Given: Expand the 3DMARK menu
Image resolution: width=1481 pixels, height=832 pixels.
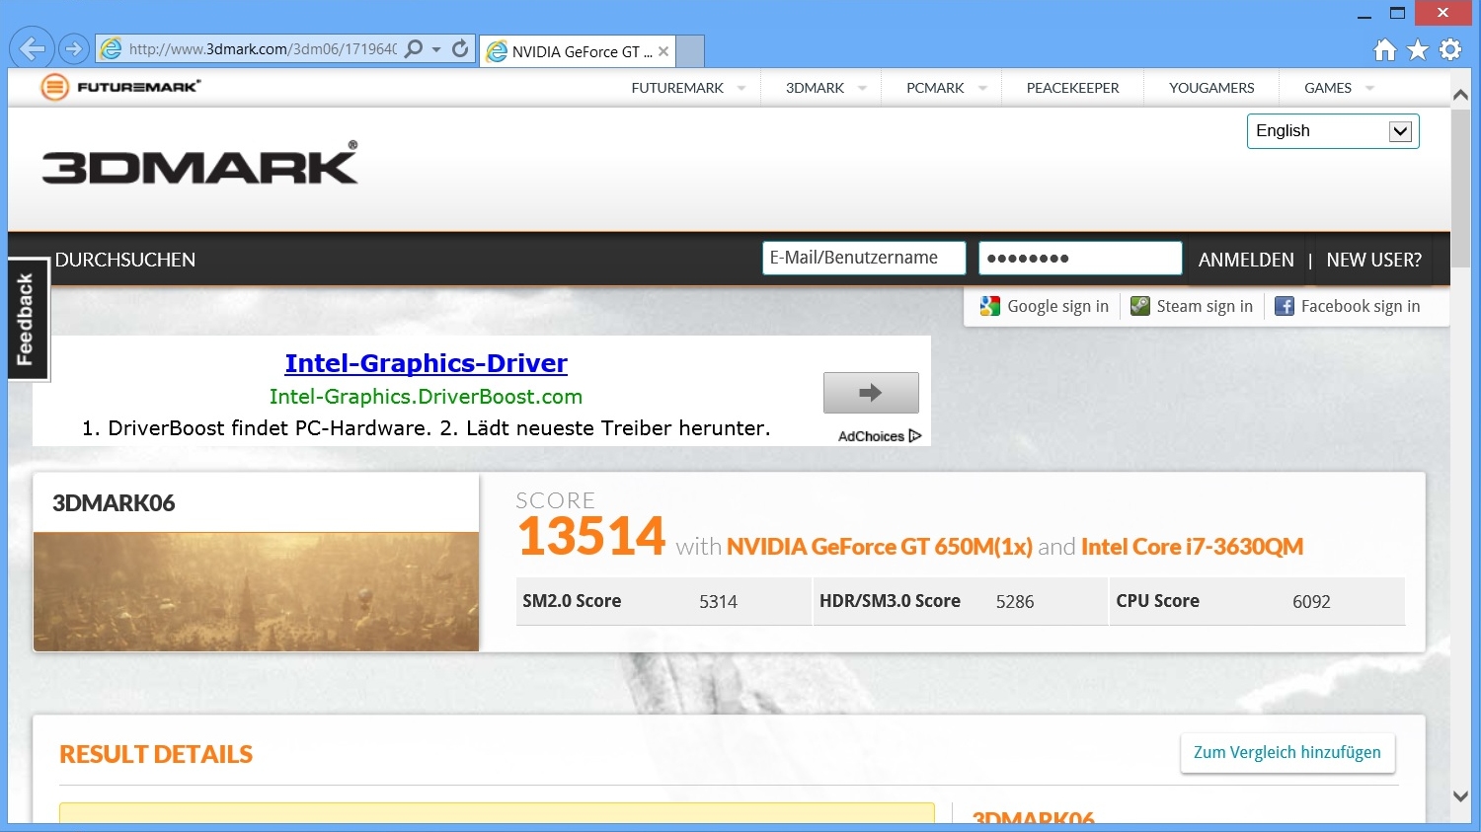Looking at the screenshot, I should pos(825,88).
